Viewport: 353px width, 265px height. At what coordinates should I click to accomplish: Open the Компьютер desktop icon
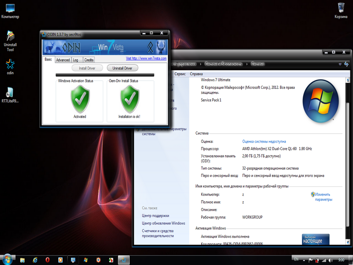pos(10,11)
